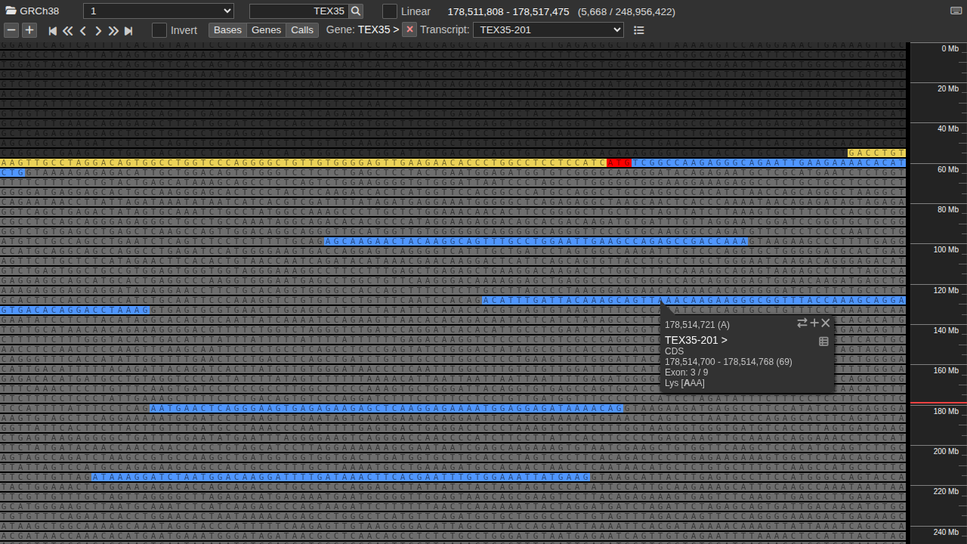
Task: Click the search magnifier next to TEX35
Action: pyautogui.click(x=356, y=11)
